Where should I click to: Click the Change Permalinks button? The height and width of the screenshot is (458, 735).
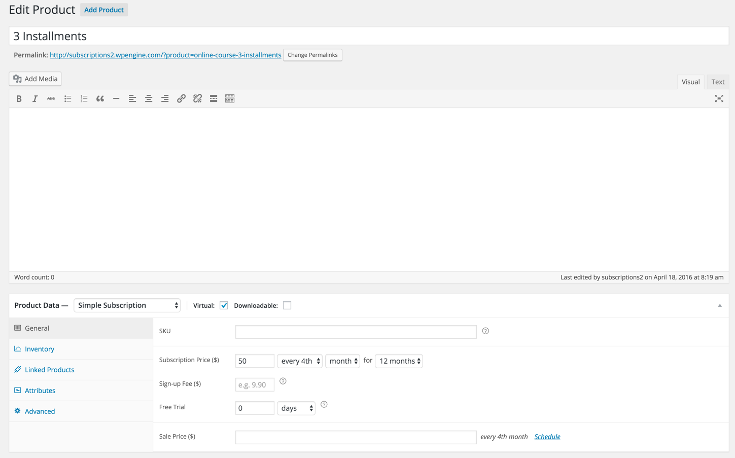pos(312,55)
